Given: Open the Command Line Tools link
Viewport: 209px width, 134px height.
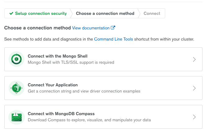Looking at the screenshot, I should (x=114, y=39).
